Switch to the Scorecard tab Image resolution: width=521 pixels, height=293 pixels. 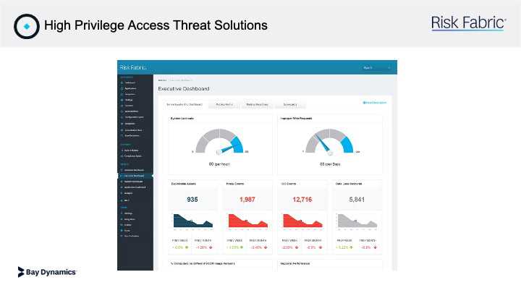(x=290, y=104)
